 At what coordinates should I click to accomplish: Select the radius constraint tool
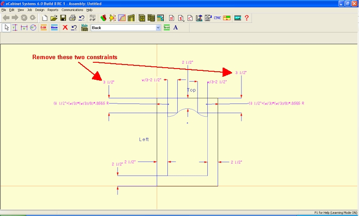click(33, 28)
